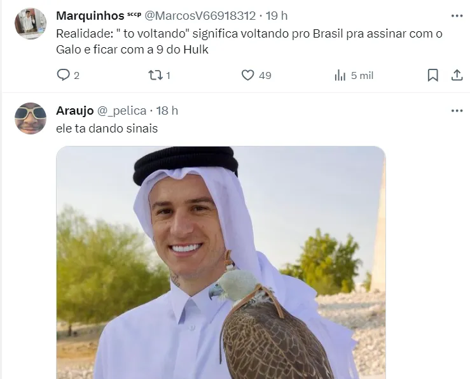Bookmark Marquinhos' tweet
Viewport: 470px width, 379px height.
(432, 75)
